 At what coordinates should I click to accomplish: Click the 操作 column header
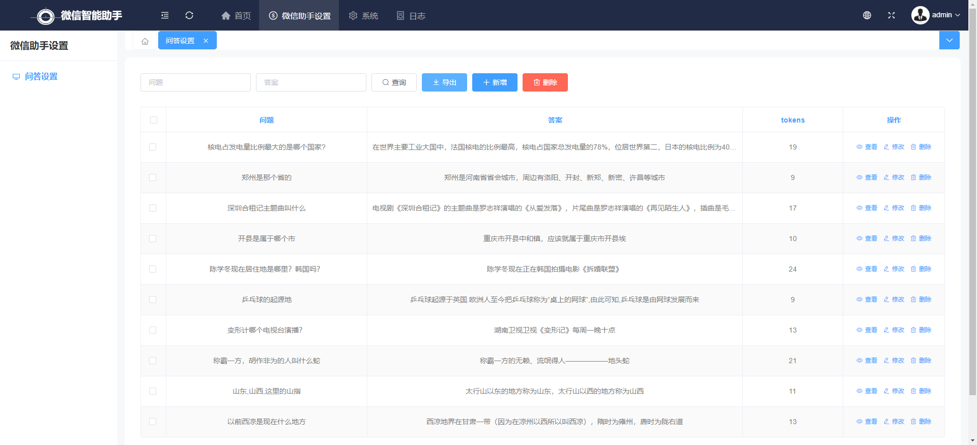click(894, 120)
